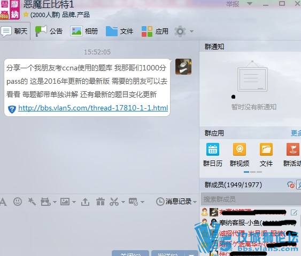Open the emoji smiley picker
Screen dimensions: 301x256
tap(18, 202)
